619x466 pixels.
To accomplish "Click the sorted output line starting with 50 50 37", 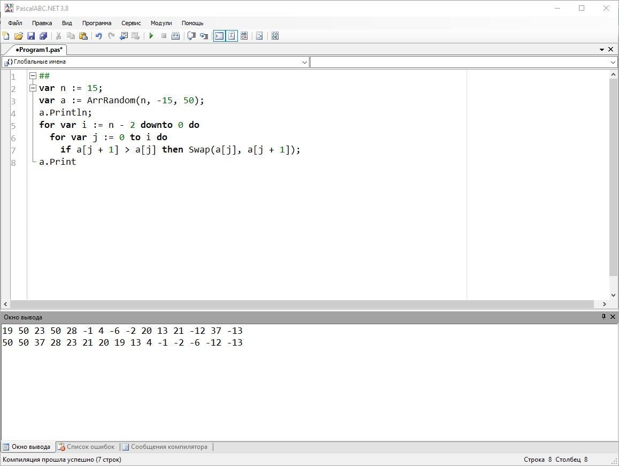I will pyautogui.click(x=122, y=343).
